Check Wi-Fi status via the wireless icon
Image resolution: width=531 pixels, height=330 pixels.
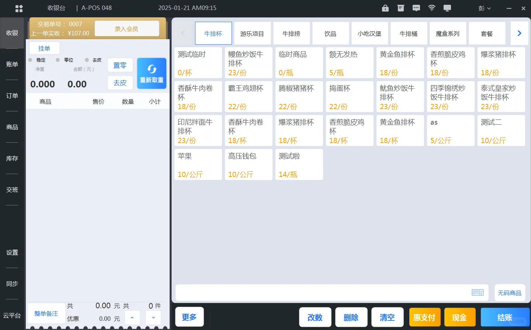431,8
